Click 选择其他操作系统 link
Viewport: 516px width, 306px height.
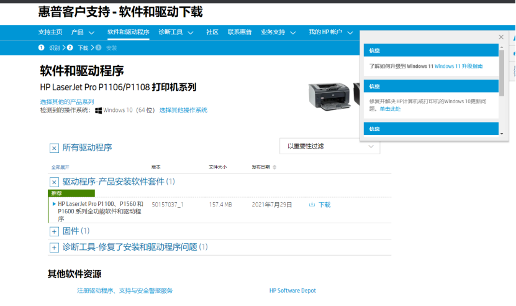click(x=183, y=110)
